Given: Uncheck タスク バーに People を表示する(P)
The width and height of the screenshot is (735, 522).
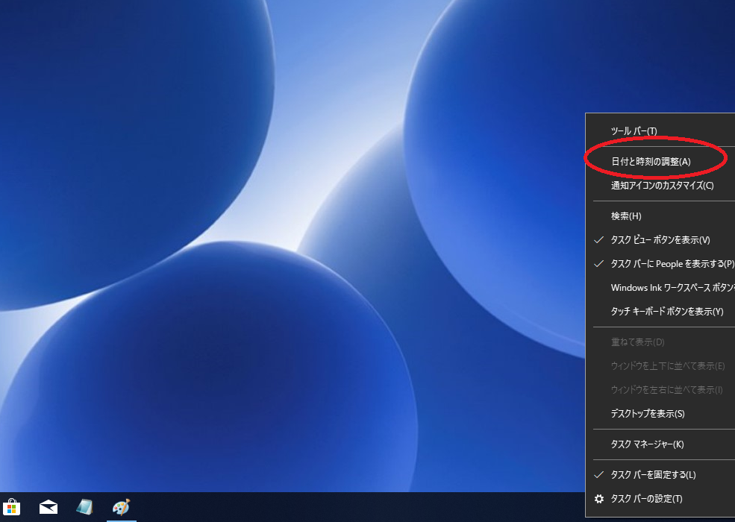Looking at the screenshot, I should coord(672,264).
